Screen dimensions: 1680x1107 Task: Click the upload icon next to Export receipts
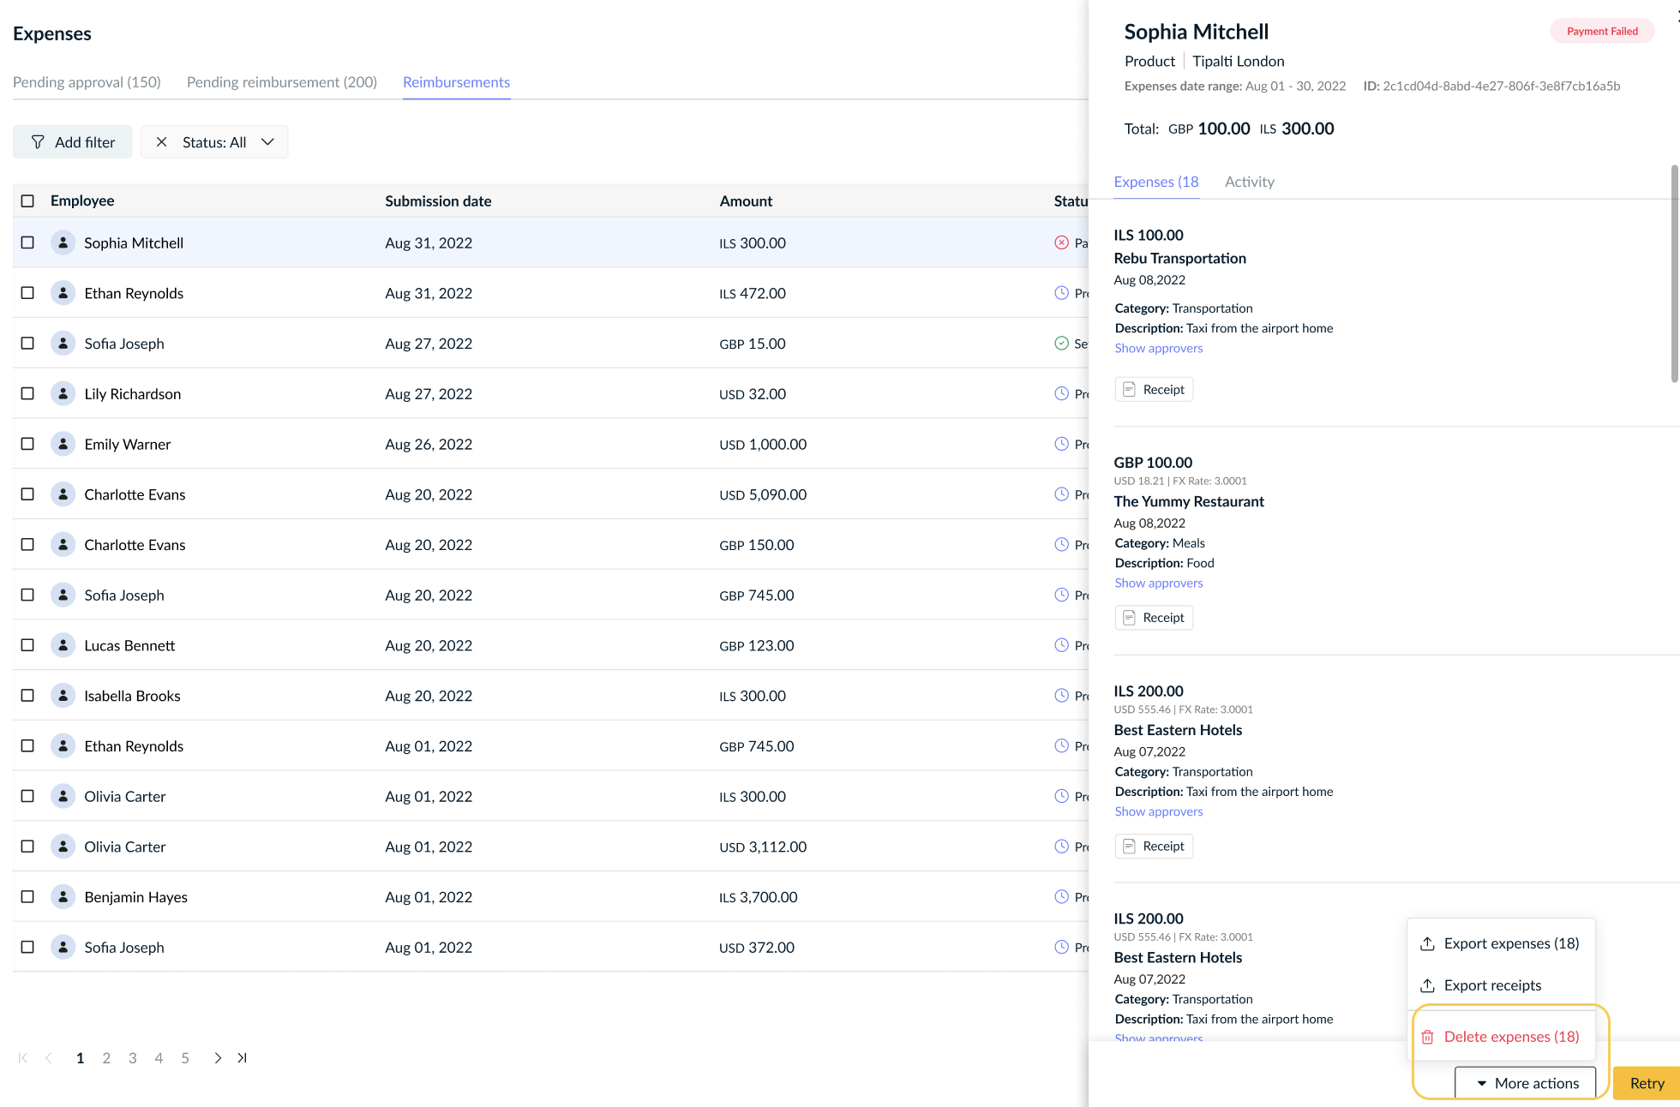pyautogui.click(x=1427, y=985)
